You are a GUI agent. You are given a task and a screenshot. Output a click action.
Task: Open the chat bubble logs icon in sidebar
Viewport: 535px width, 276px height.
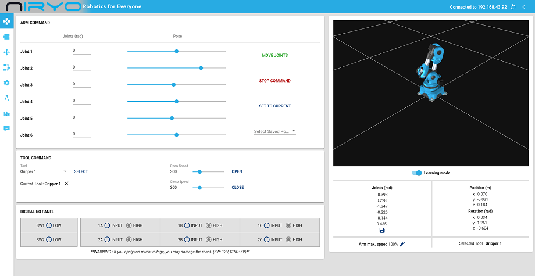[6, 128]
